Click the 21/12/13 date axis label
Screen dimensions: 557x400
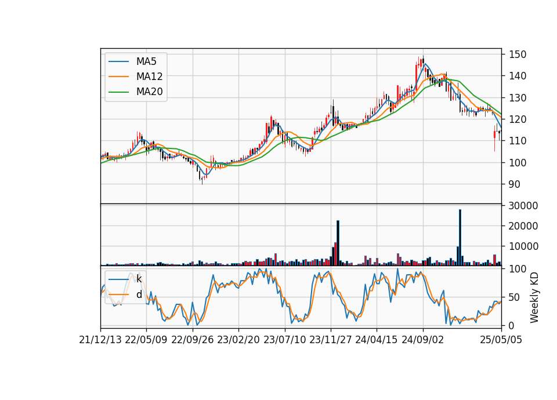pyautogui.click(x=100, y=340)
